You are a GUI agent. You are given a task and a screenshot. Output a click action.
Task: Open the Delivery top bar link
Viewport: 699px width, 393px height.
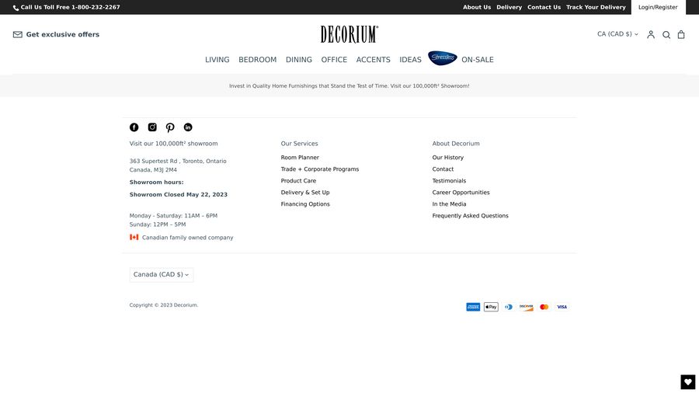pyautogui.click(x=509, y=7)
